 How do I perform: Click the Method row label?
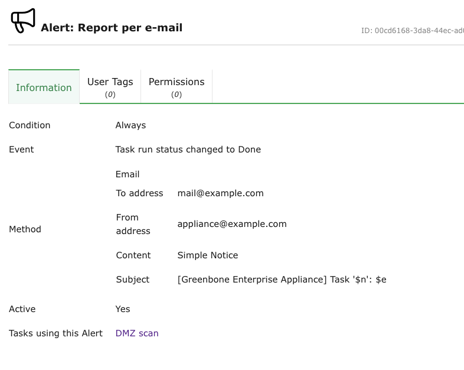25,229
